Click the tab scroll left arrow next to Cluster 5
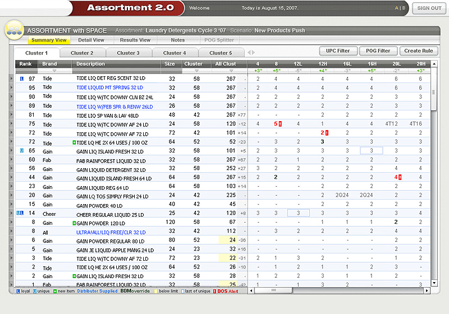This screenshot has width=449, height=314. point(249,52)
